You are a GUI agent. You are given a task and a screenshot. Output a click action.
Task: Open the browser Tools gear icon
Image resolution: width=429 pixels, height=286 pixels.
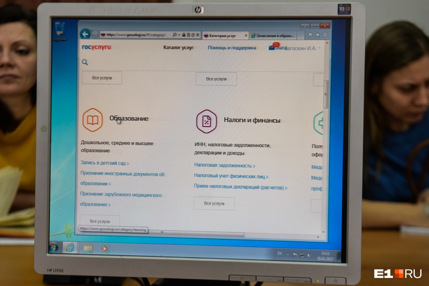pos(325,34)
